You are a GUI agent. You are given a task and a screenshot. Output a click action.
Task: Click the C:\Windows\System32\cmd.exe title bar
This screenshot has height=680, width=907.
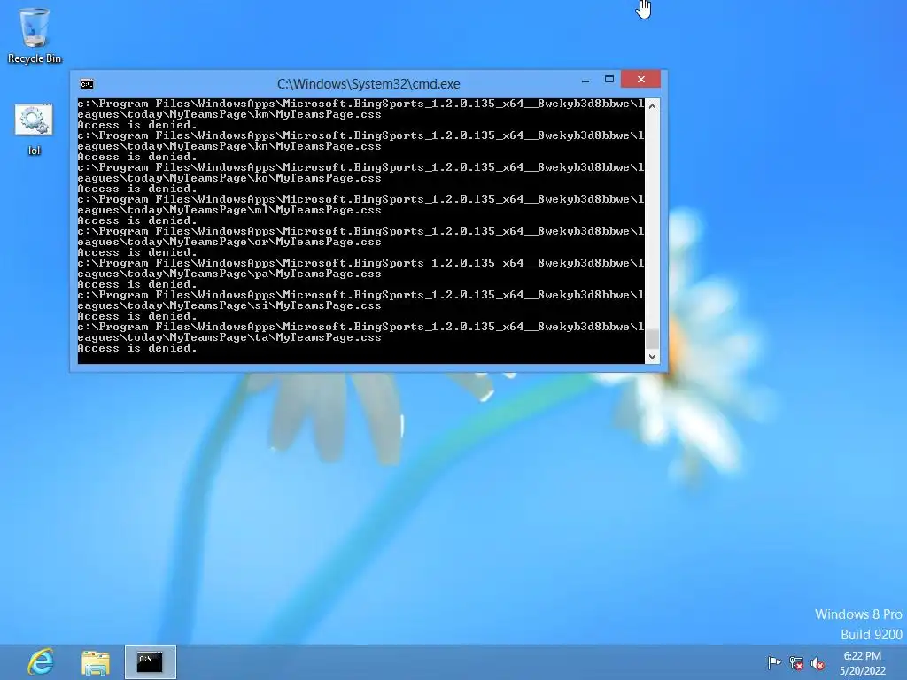pyautogui.click(x=368, y=84)
